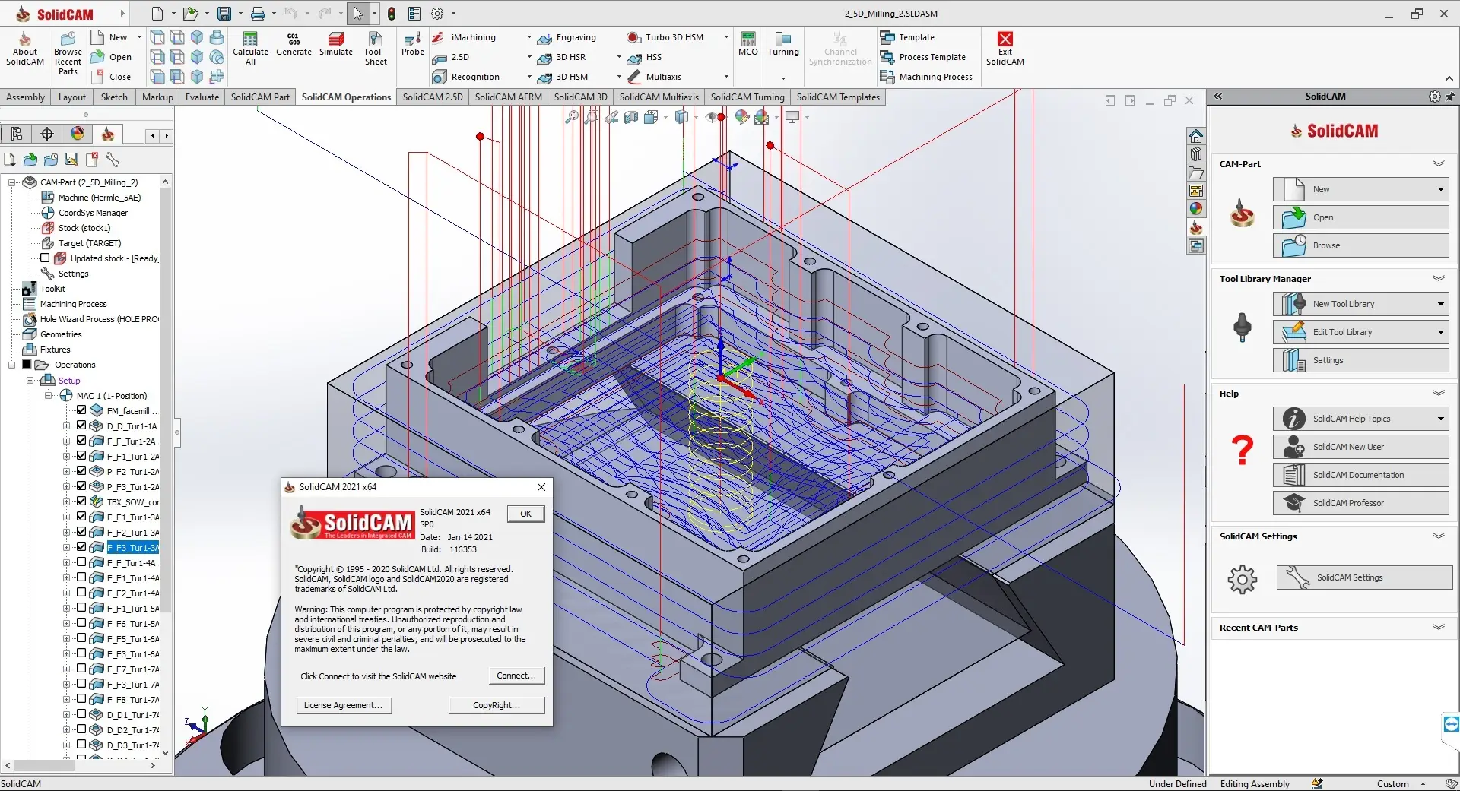Click SolidCAM Settings gear in panel header
The width and height of the screenshot is (1460, 791).
coord(1435,97)
